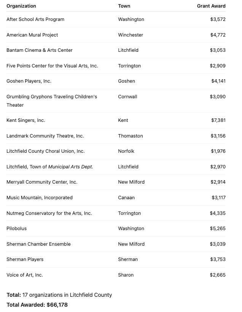
Task: Click the Landmark Community Theatre, Inc. row
Action: pyautogui.click(x=45, y=136)
